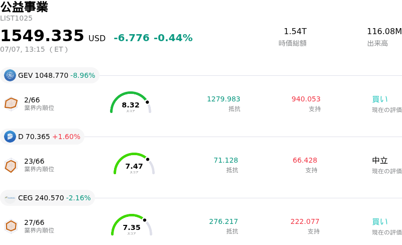The height and width of the screenshot is (245, 402).
Task: Open the CEG 240.570 stock chip
Action: coord(47,198)
